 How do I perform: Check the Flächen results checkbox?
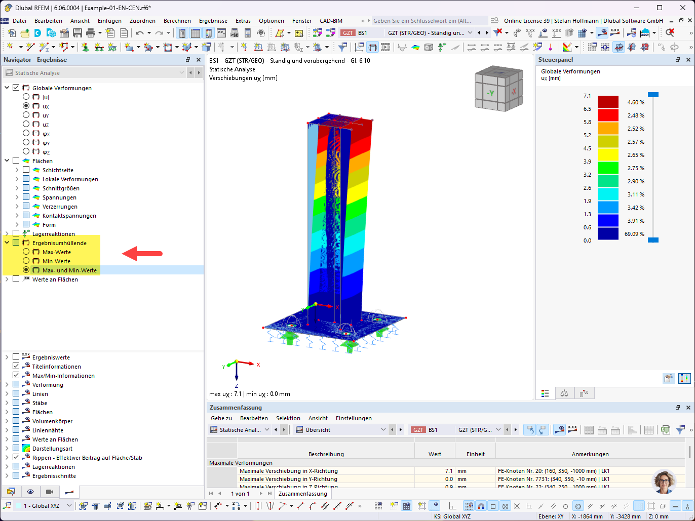[16, 161]
